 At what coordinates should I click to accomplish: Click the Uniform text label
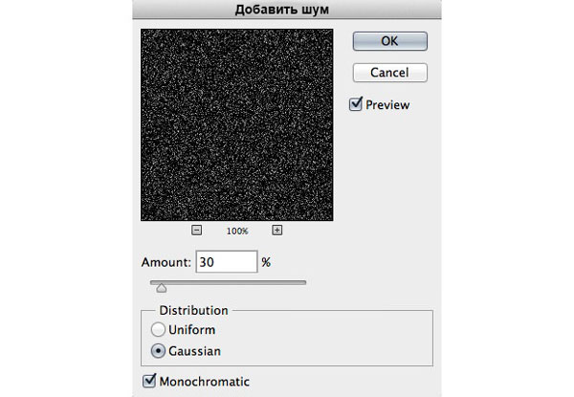[x=192, y=330]
